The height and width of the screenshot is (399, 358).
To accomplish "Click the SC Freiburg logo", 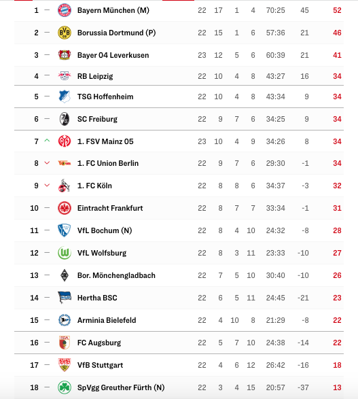I will [x=65, y=119].
